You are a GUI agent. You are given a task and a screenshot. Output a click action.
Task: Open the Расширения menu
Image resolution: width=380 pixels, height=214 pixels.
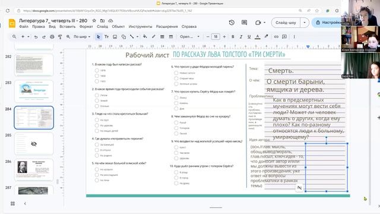pyautogui.click(x=167, y=27)
